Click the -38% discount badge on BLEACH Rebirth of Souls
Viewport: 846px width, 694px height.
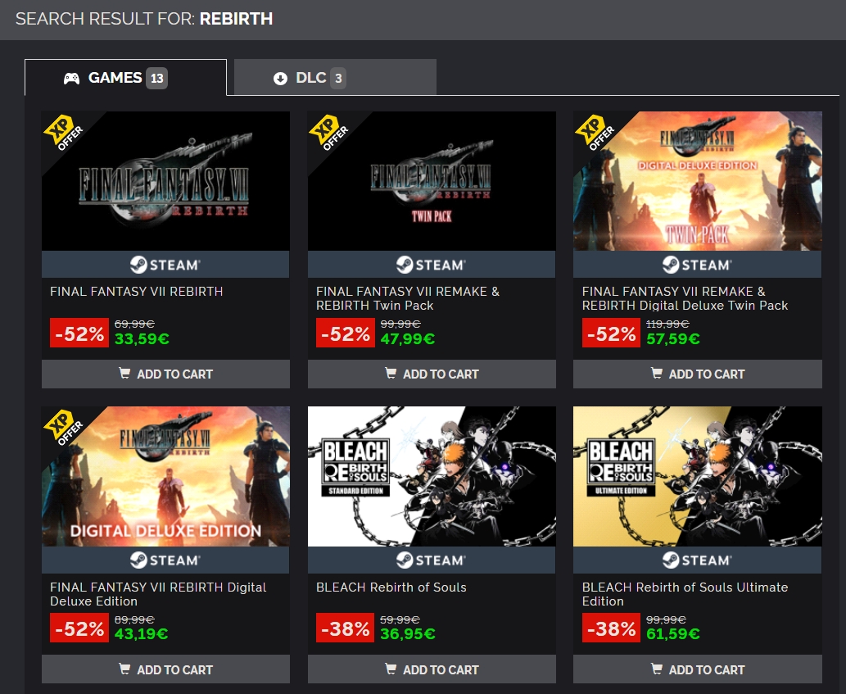[x=346, y=628]
